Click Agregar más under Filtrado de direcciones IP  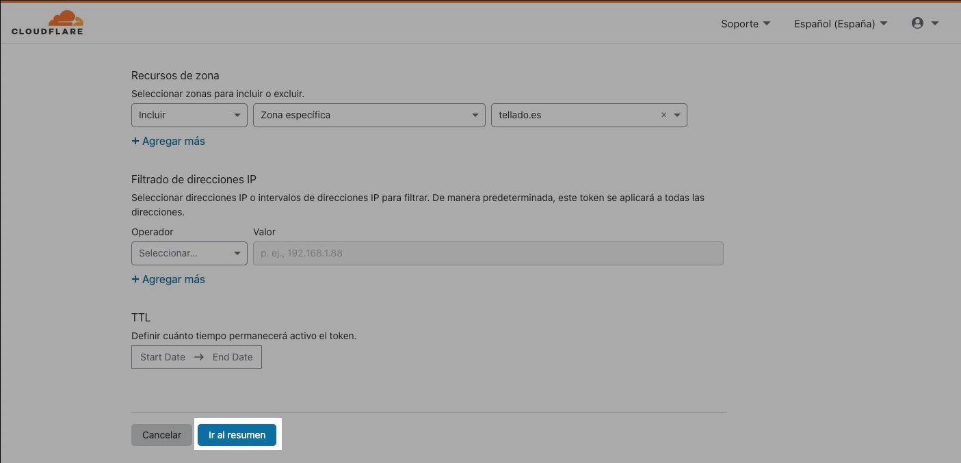(168, 279)
